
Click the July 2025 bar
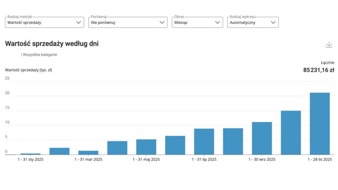(x=204, y=142)
